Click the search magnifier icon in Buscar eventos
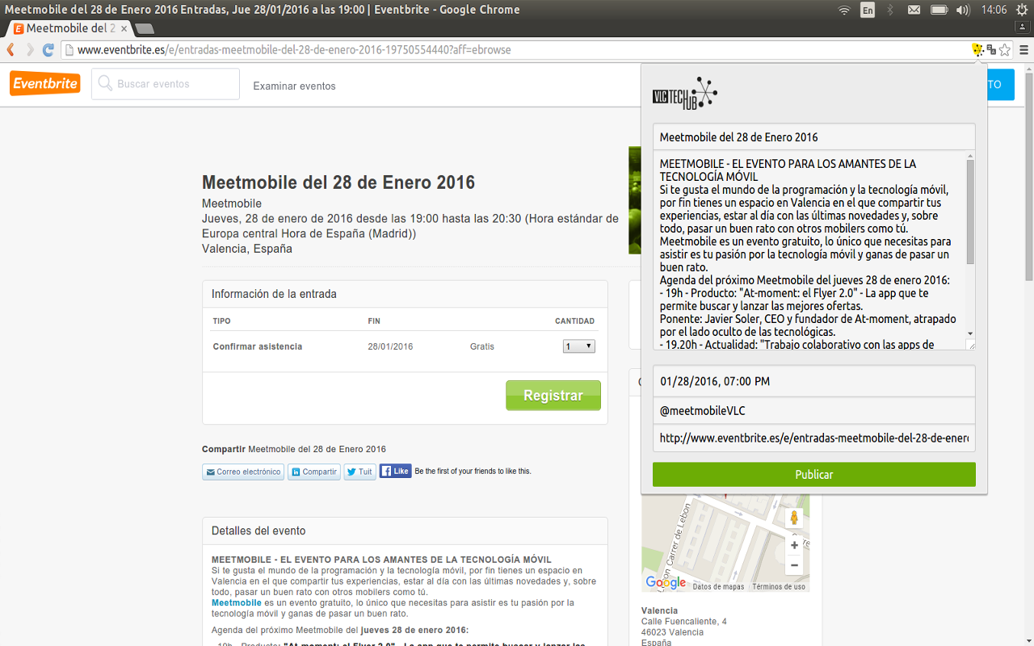 105,83
